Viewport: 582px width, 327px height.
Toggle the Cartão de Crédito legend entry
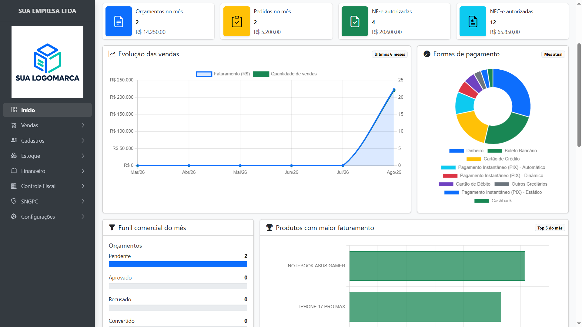pyautogui.click(x=493, y=159)
